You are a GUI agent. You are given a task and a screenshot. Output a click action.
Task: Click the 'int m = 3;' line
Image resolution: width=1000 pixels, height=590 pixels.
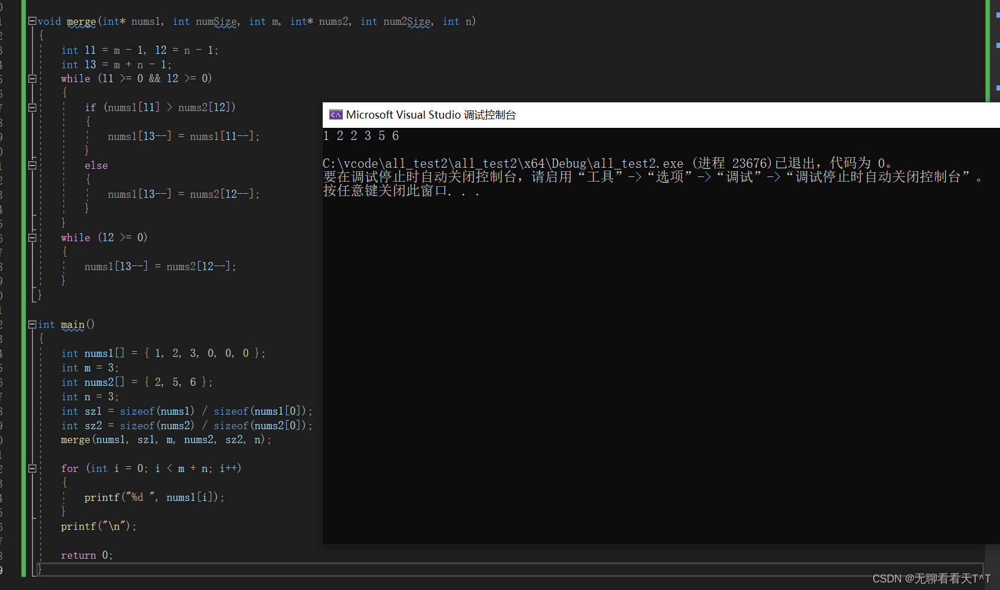click(90, 367)
